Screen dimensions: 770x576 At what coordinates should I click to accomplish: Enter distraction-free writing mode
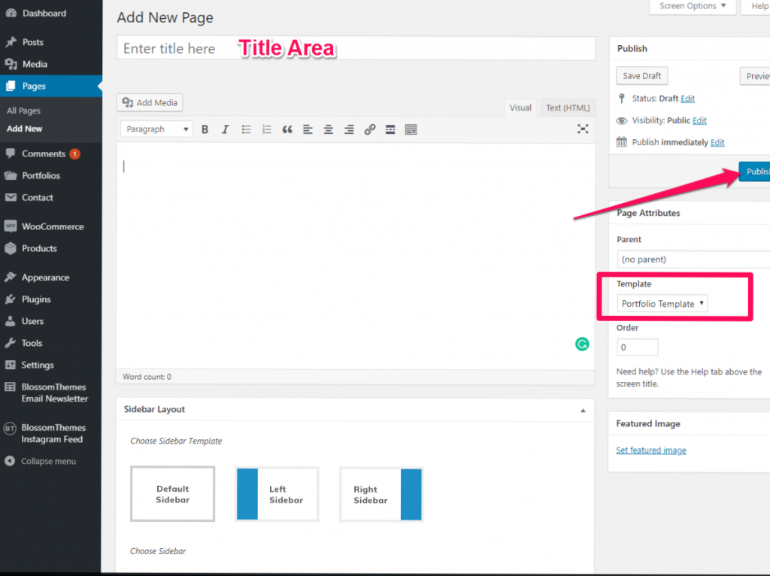pyautogui.click(x=583, y=129)
